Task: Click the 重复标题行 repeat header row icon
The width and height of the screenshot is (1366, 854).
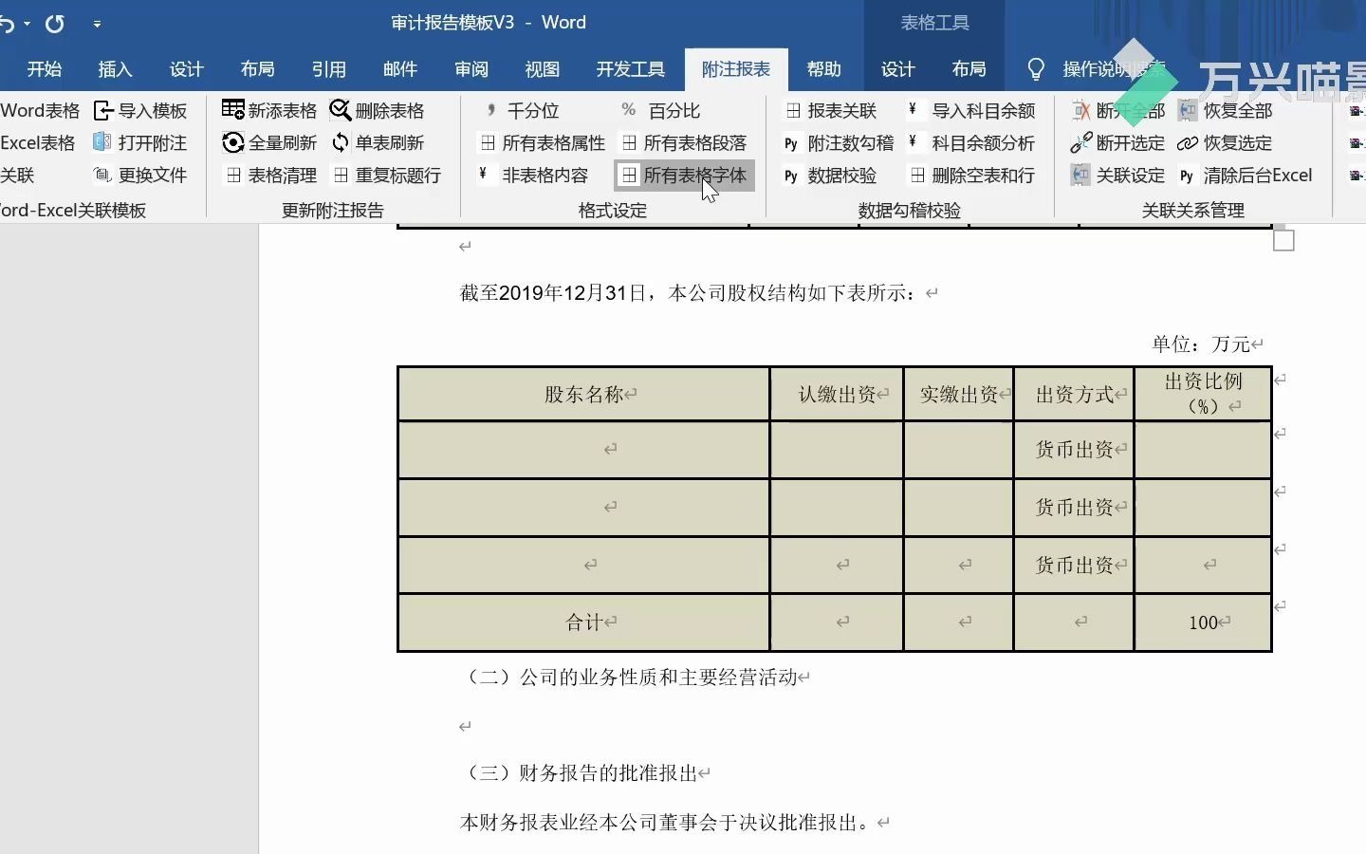Action: pyautogui.click(x=341, y=176)
